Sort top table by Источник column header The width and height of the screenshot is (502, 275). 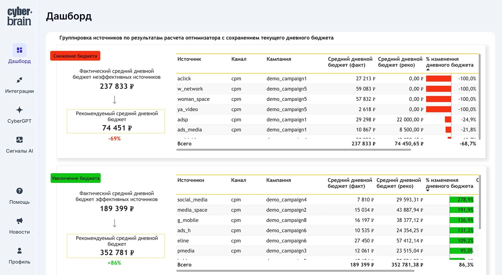pos(189,59)
